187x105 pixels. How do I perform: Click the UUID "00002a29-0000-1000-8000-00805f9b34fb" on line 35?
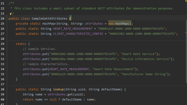coord(83,74)
